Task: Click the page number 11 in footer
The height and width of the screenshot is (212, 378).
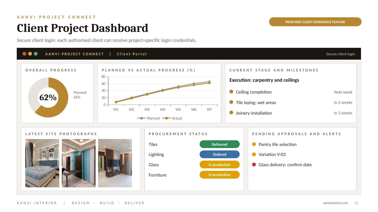Action: (356, 203)
